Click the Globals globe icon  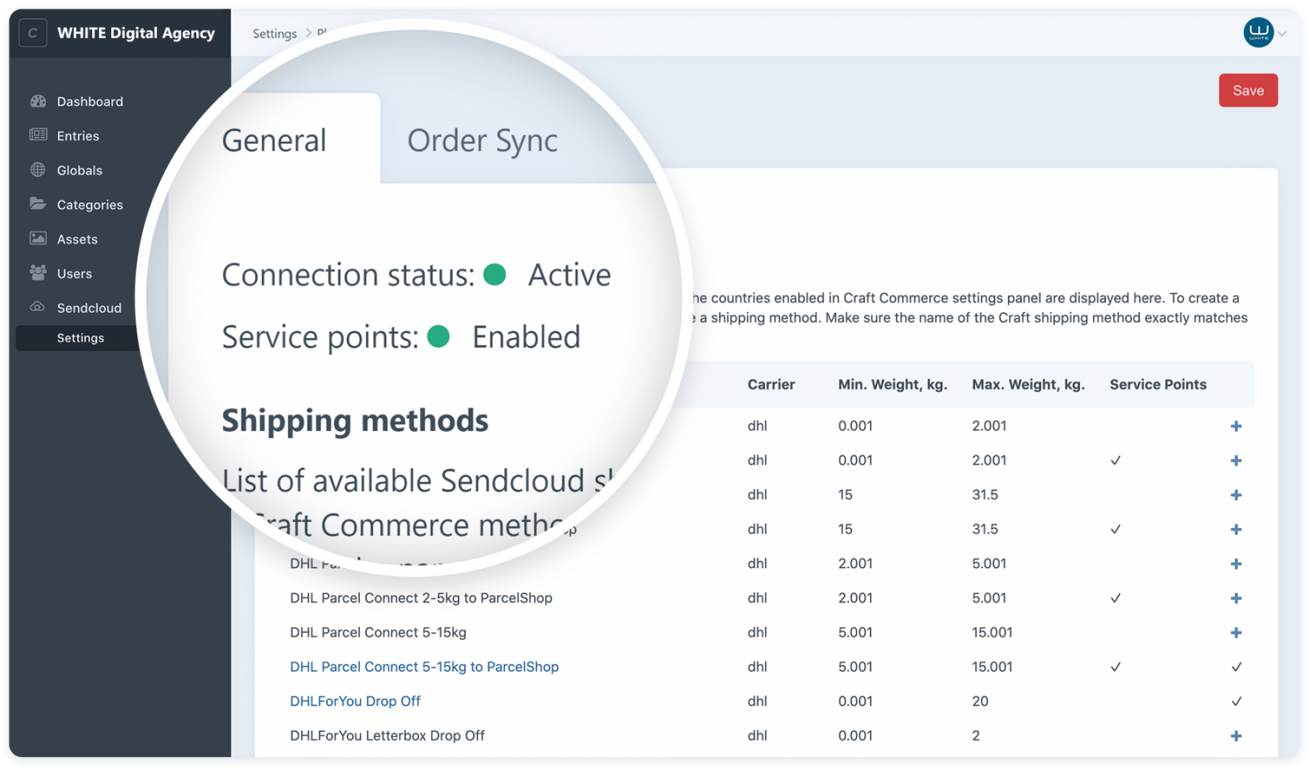(x=38, y=169)
